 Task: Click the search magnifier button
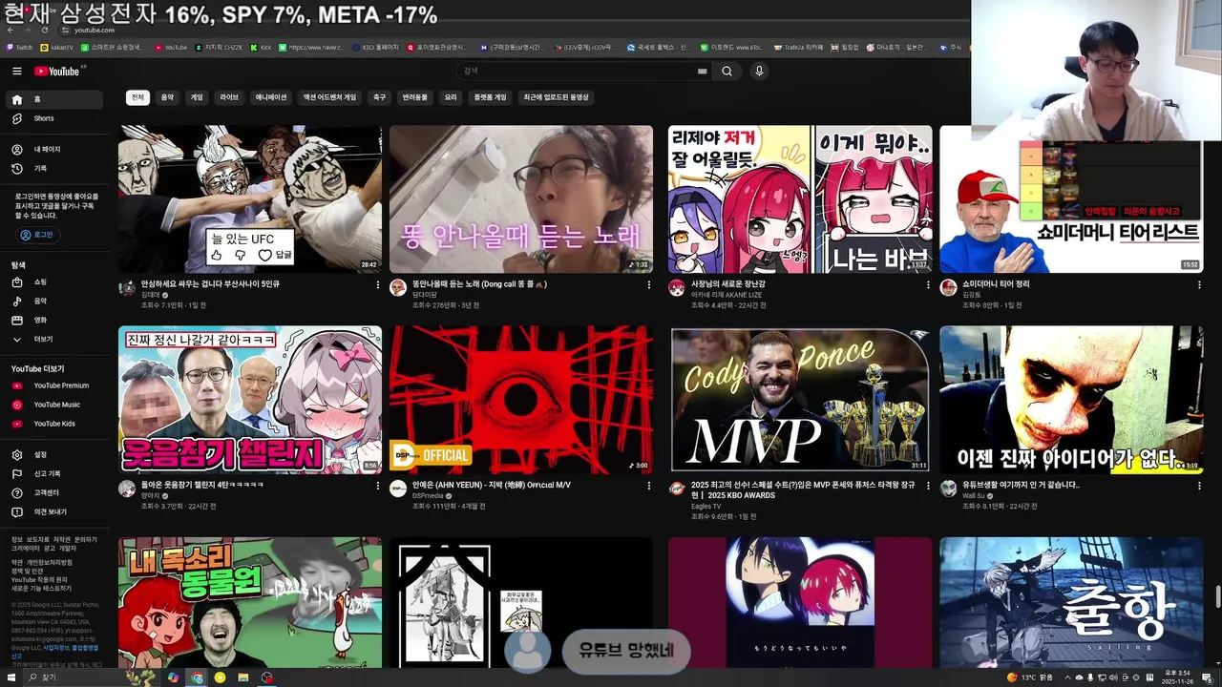pos(727,71)
